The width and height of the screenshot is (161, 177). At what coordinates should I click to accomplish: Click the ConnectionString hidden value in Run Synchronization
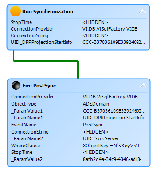(95, 35)
